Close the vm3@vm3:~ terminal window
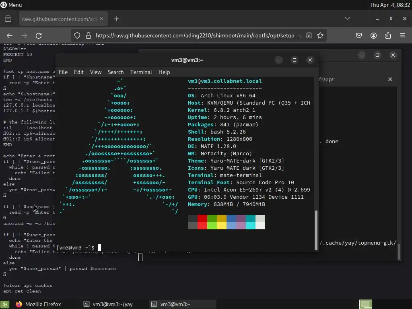This screenshot has width=412, height=309. tap(310, 60)
